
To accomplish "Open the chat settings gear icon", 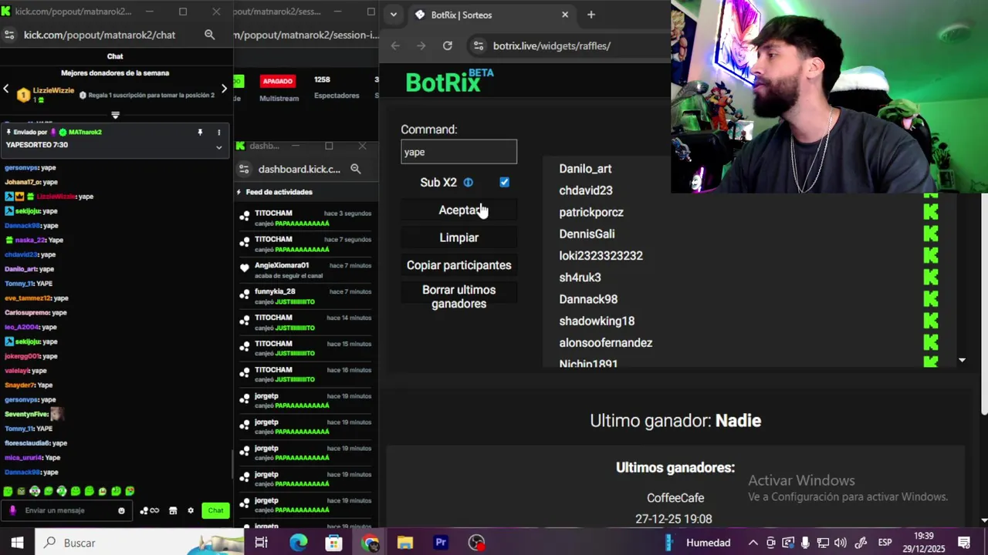I will 191,510.
